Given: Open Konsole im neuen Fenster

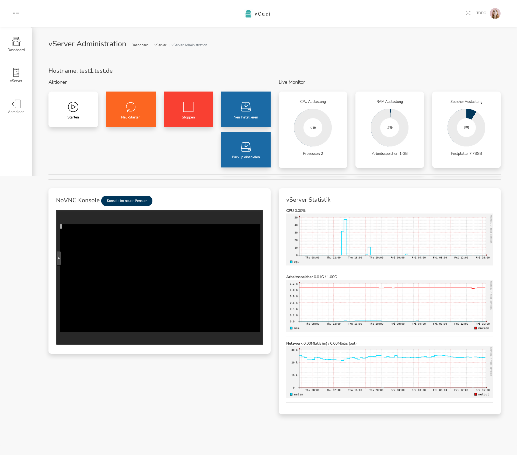Looking at the screenshot, I should pyautogui.click(x=127, y=201).
